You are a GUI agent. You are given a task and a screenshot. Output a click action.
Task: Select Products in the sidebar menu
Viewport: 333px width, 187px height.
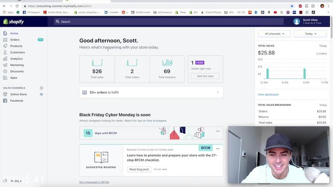(x=16, y=46)
